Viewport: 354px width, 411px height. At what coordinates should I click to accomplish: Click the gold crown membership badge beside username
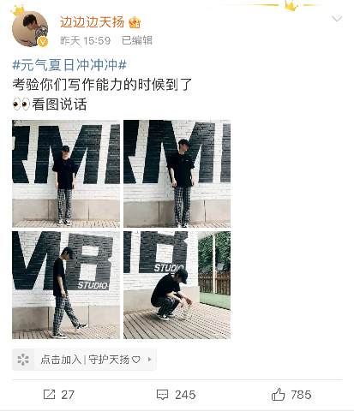pos(135,22)
